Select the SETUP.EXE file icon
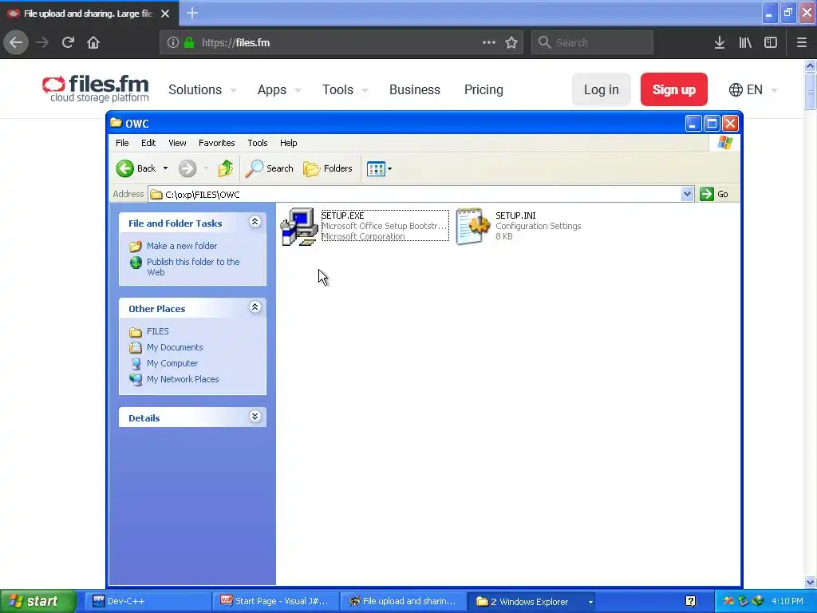Image resolution: width=817 pixels, height=613 pixels. tap(299, 226)
